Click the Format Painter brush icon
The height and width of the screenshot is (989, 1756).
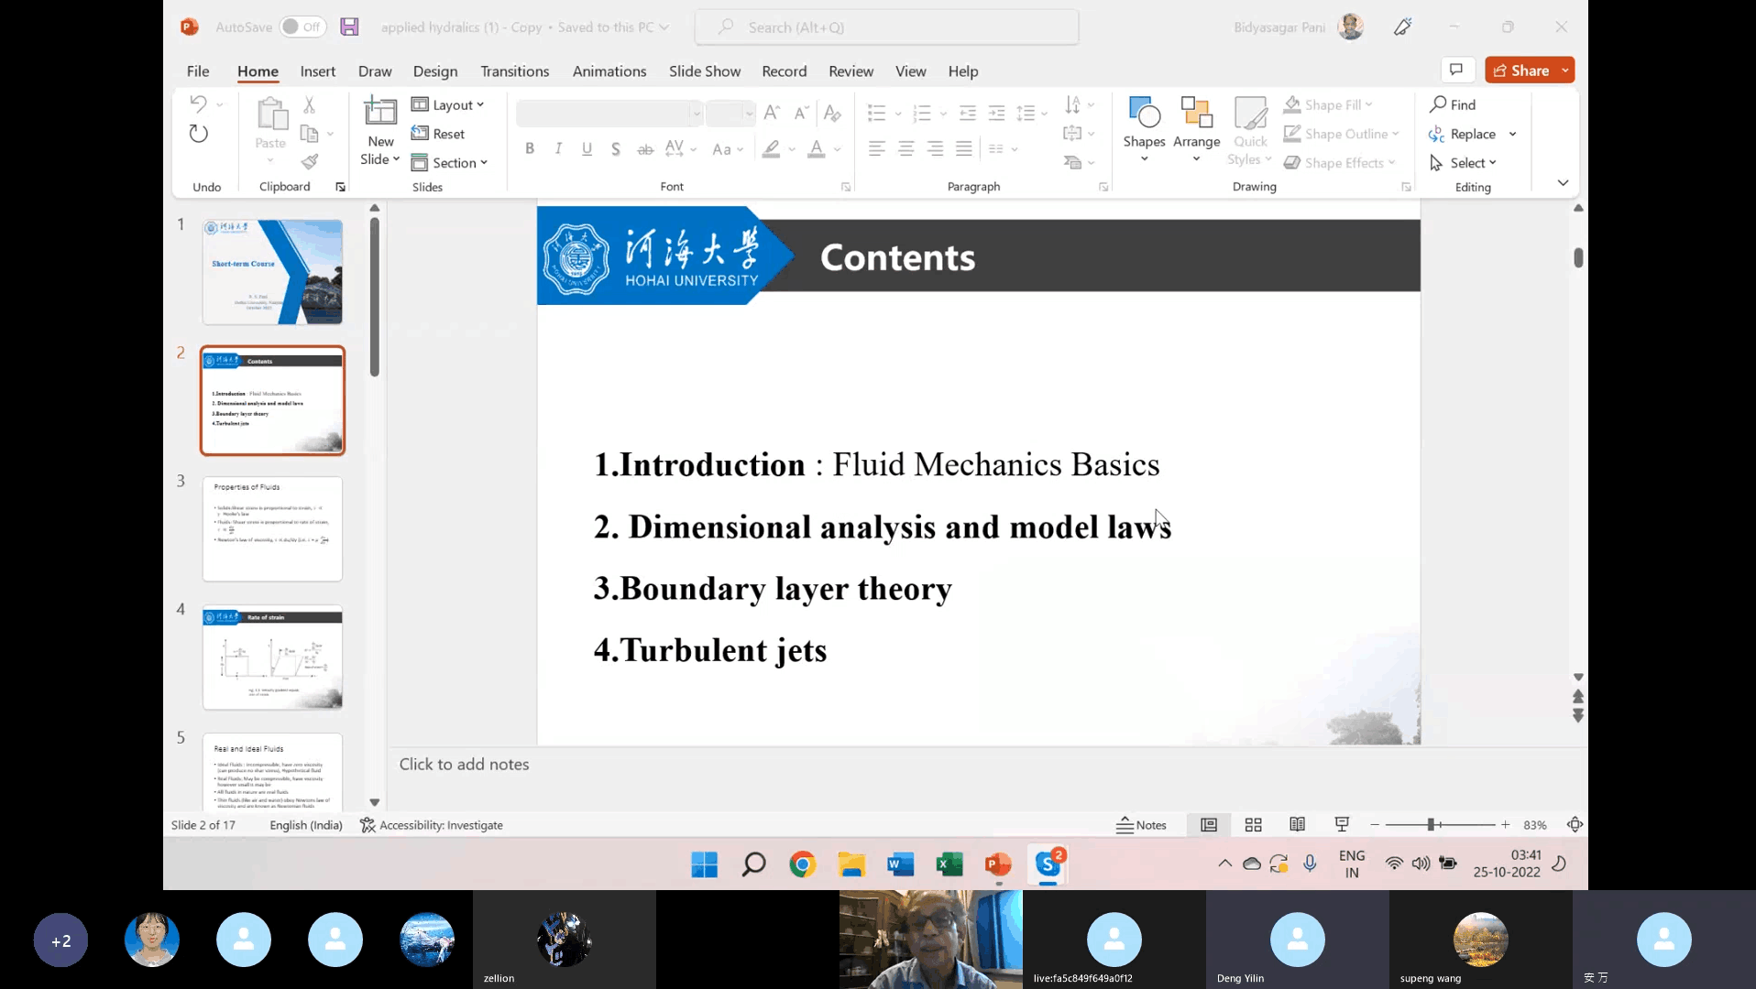310,162
